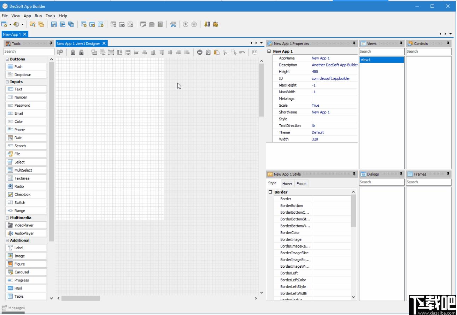
Task: Click the save all stacked floppies icon
Action: coord(71,24)
